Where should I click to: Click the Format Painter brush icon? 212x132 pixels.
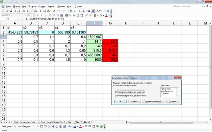54,11
